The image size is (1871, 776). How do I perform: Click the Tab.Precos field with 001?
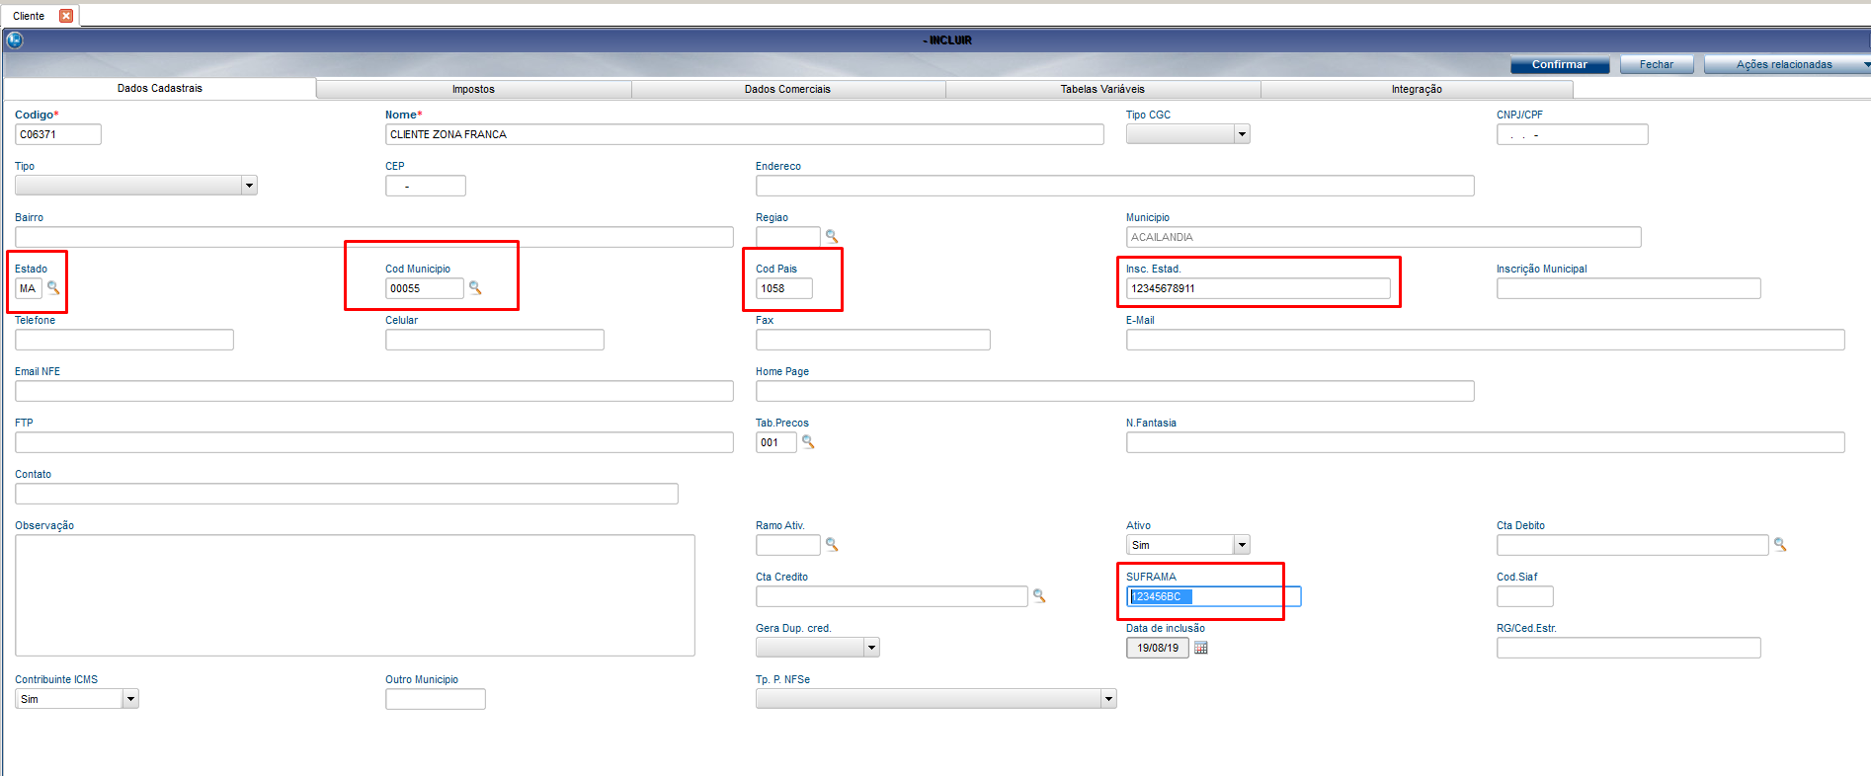click(x=776, y=442)
